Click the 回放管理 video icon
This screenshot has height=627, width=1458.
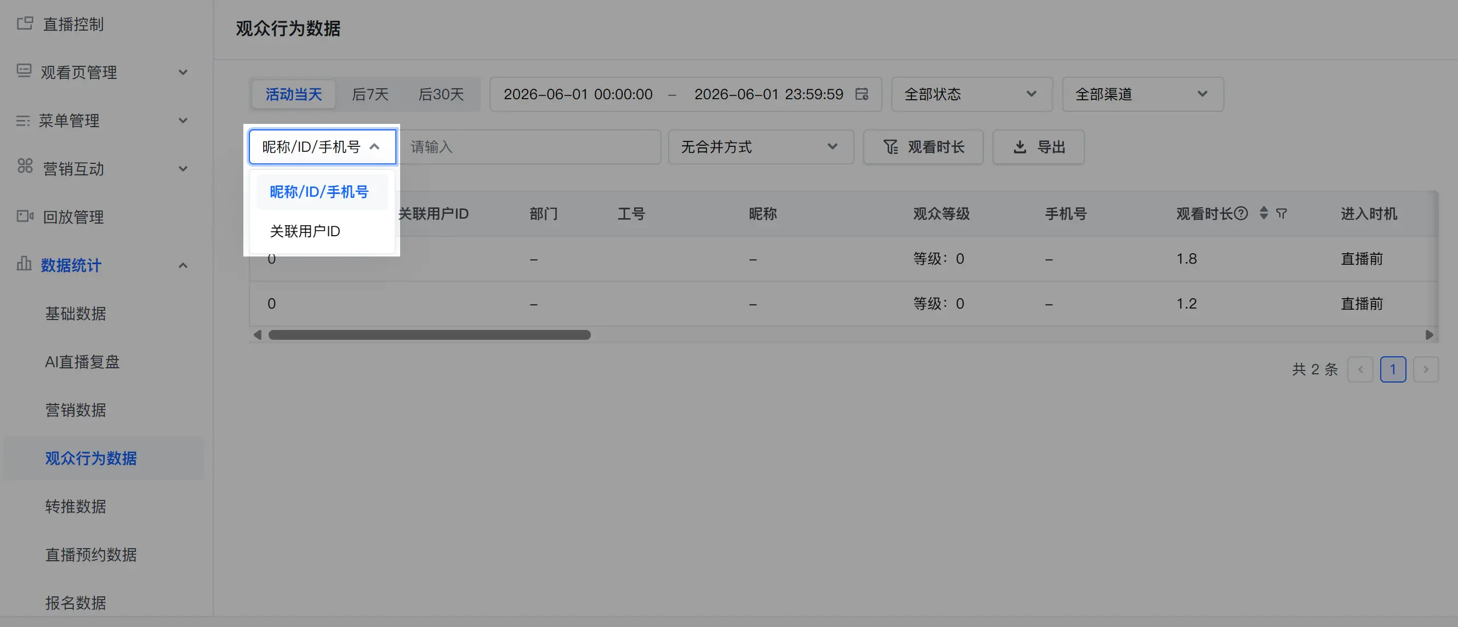coord(25,216)
